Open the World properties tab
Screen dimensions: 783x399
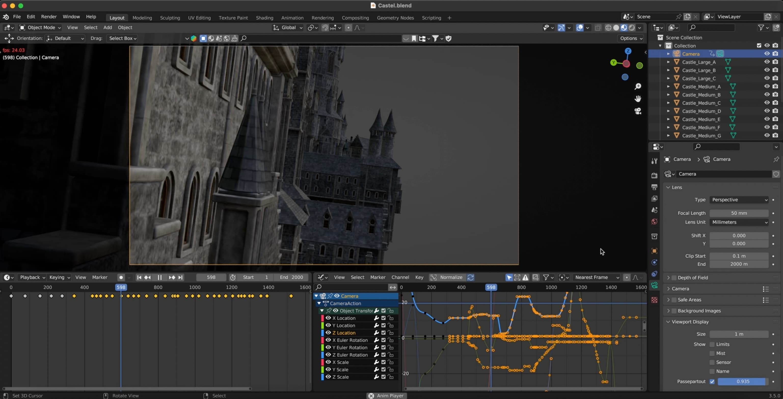coord(654,222)
